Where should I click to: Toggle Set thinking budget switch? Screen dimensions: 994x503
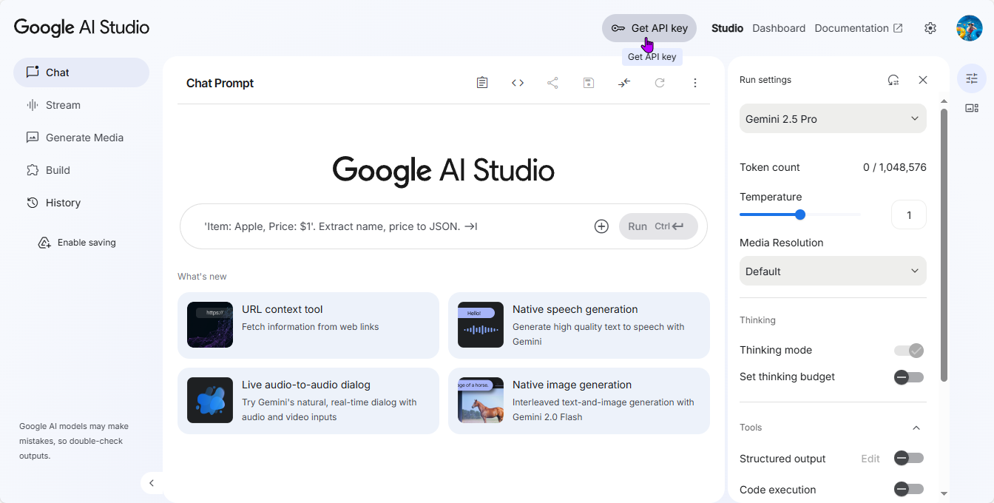pos(909,377)
